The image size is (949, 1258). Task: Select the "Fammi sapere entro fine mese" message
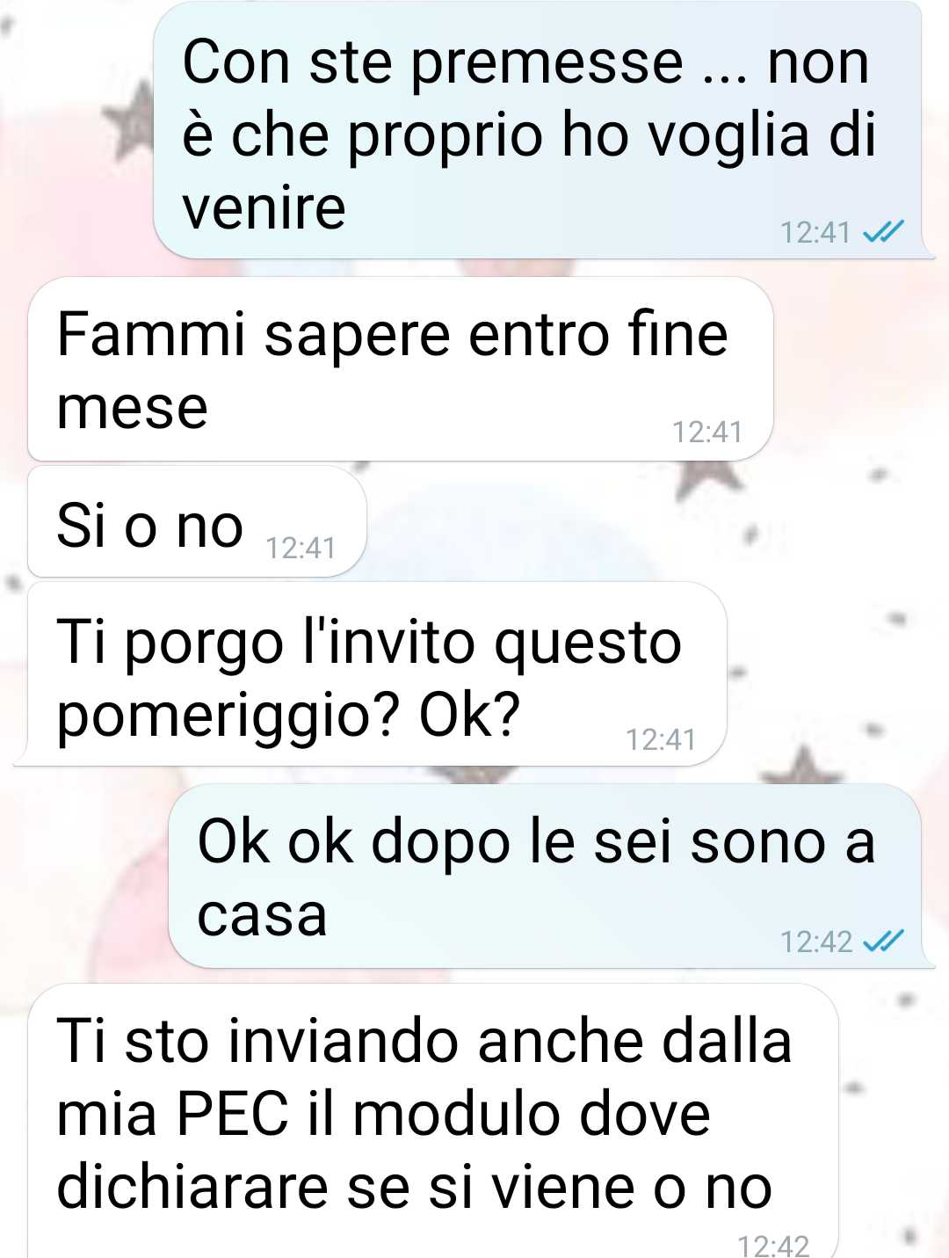[x=401, y=369]
